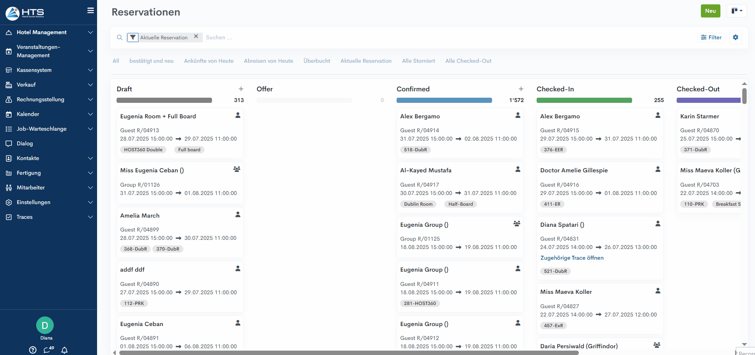Click the Filter button
The height and width of the screenshot is (355, 755).
pos(711,37)
